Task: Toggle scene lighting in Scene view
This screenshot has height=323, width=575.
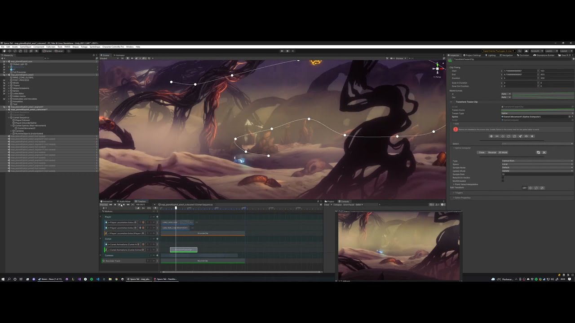Action: click(x=128, y=58)
